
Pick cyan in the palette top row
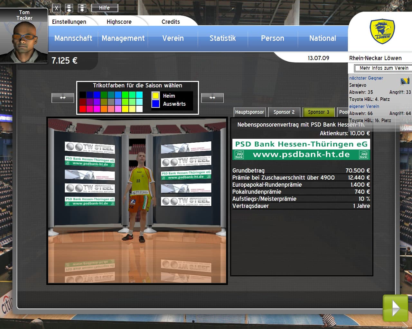[x=139, y=95]
